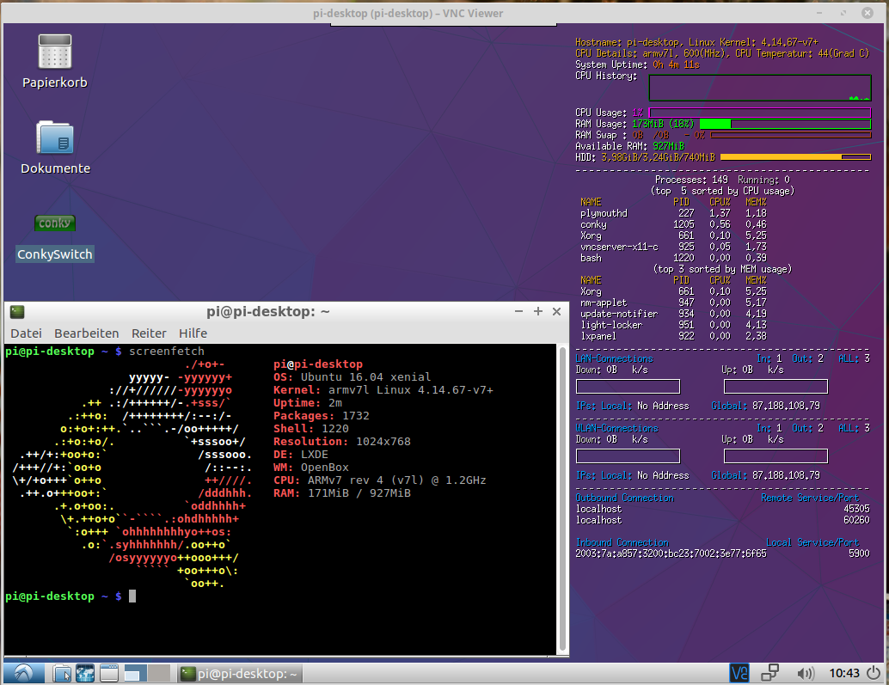
Task: Expand the Hilfe menu in terminal
Action: click(193, 333)
